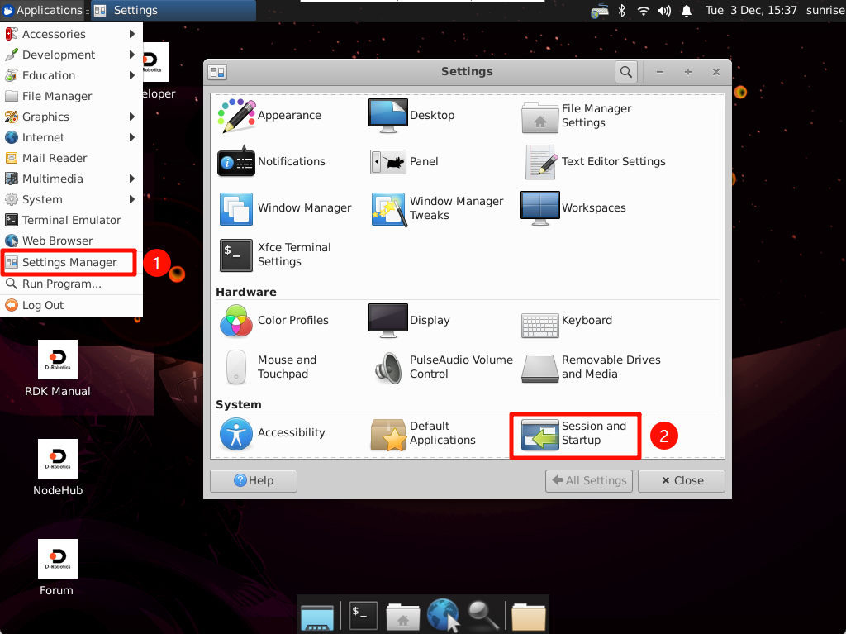Open Mouse and Touchpad settings

(271, 367)
